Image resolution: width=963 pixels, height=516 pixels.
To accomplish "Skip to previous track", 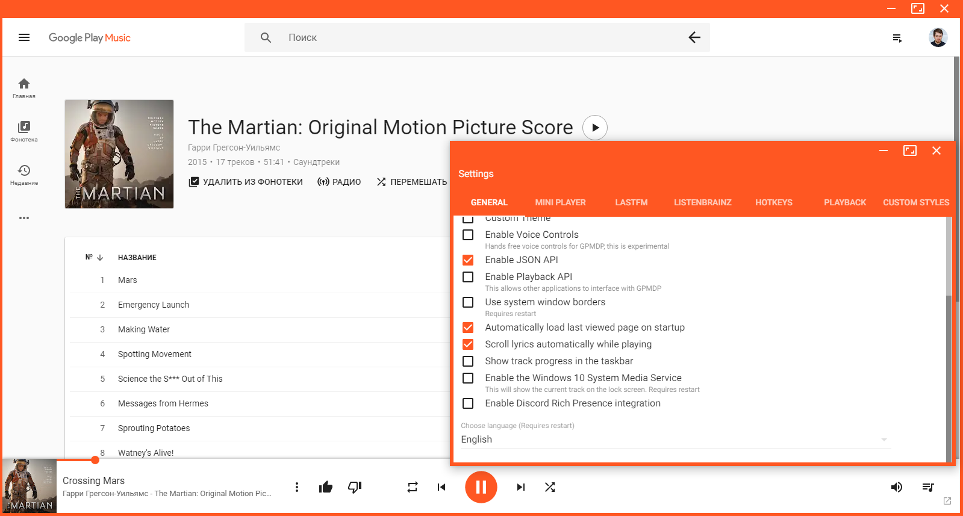I will point(441,487).
